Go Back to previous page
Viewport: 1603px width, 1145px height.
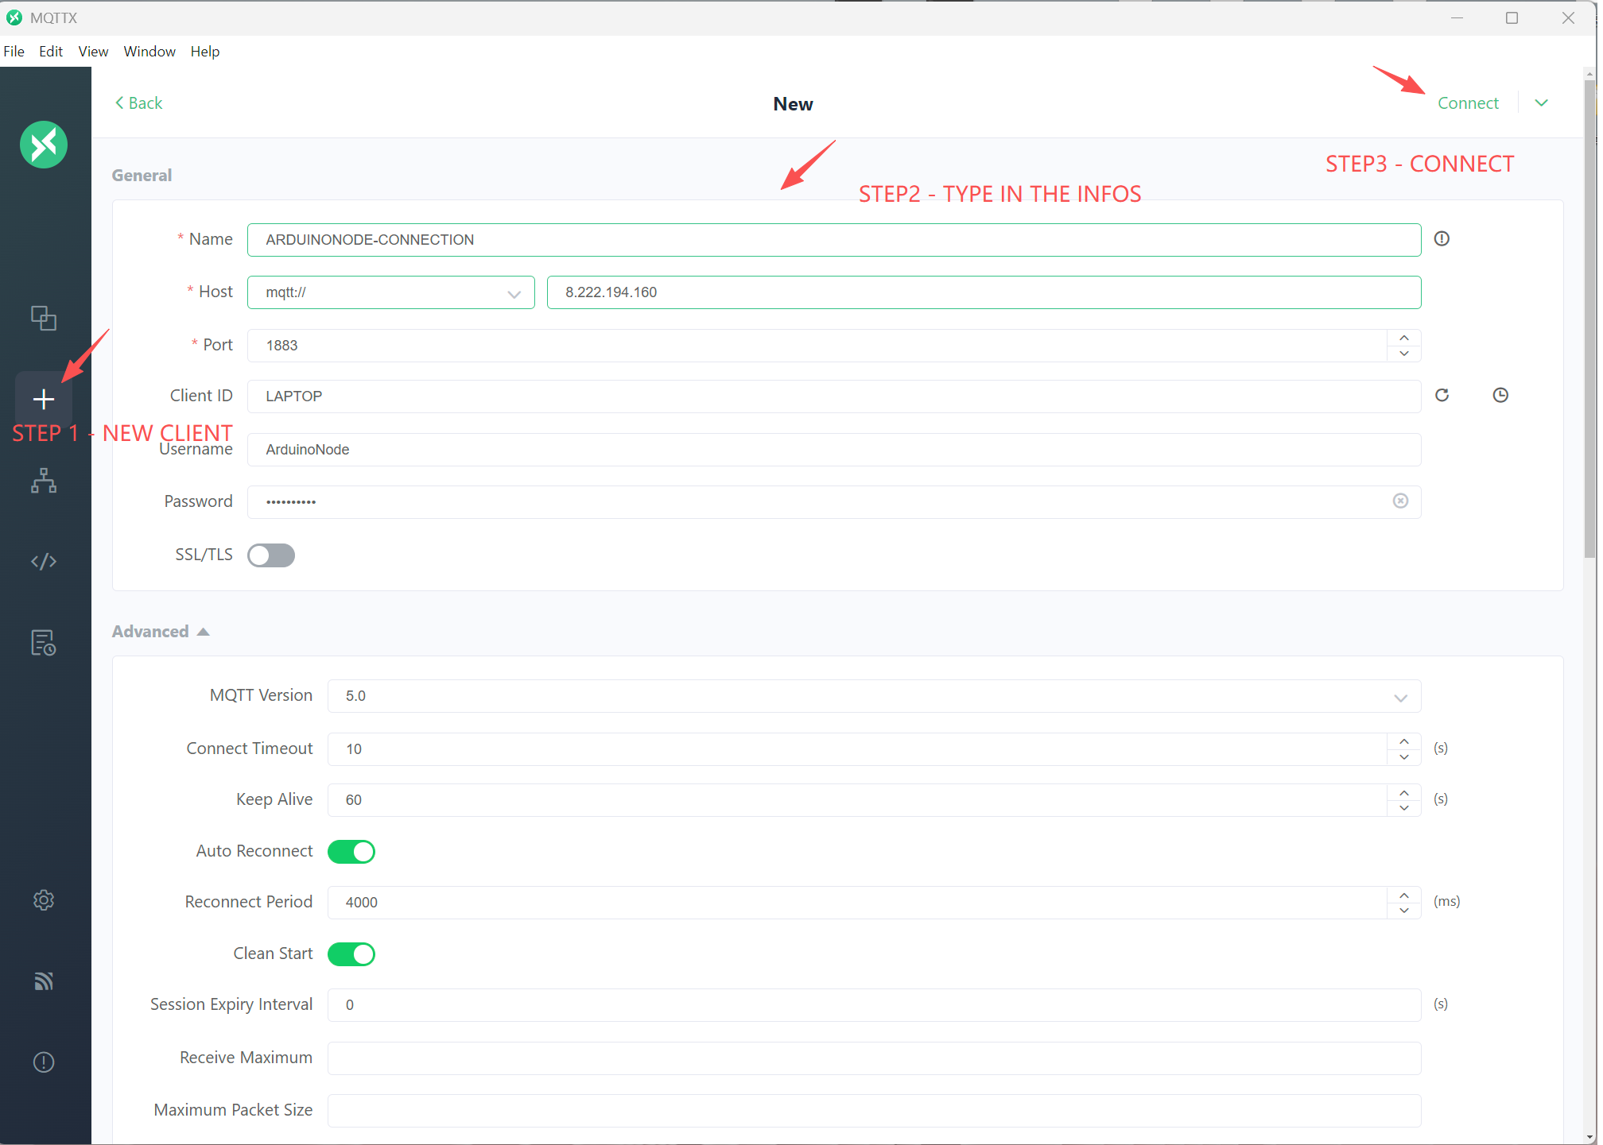[139, 103]
